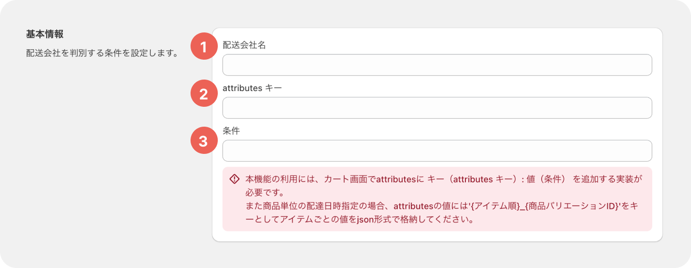Click the warning diamond icon in pink banner
Viewport: 691px width, 268px height.
click(x=235, y=179)
